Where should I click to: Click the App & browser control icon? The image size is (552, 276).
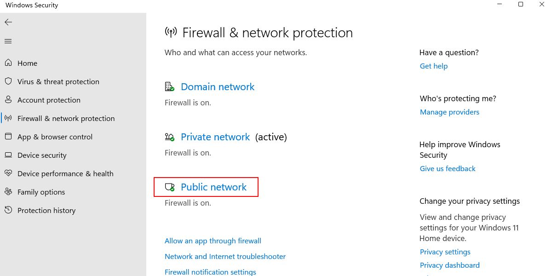pos(8,137)
